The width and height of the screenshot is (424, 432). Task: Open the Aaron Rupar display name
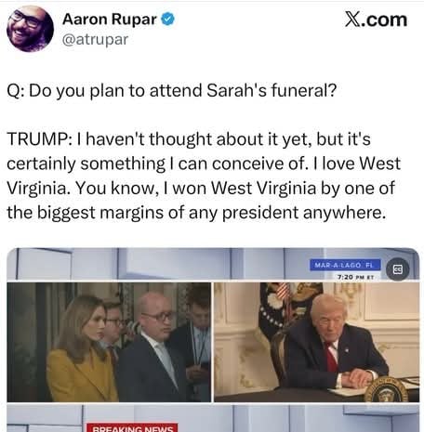pyautogui.click(x=110, y=20)
